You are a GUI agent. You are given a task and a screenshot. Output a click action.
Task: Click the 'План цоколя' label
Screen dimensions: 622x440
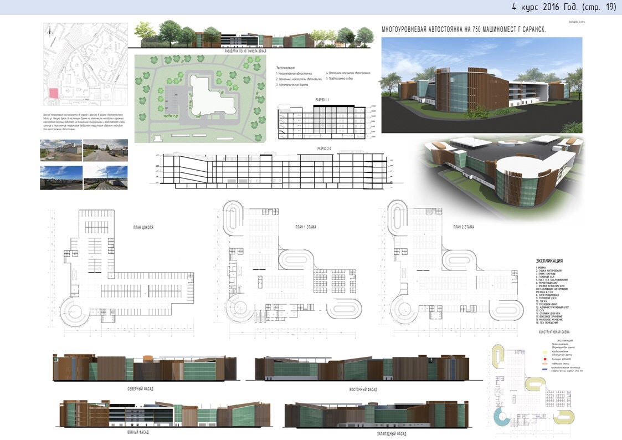coord(143,228)
